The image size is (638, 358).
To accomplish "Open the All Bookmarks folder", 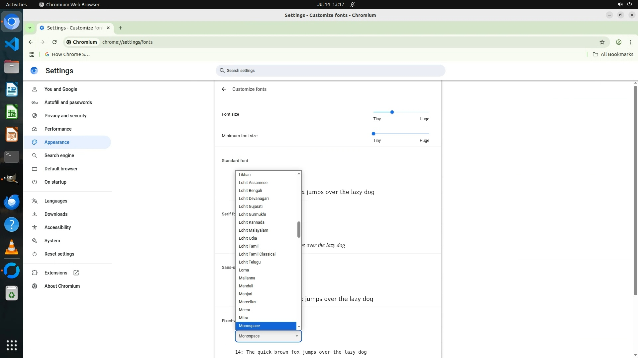I will click(x=613, y=54).
